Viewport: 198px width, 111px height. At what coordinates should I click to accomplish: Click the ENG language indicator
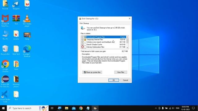(x=178, y=108)
